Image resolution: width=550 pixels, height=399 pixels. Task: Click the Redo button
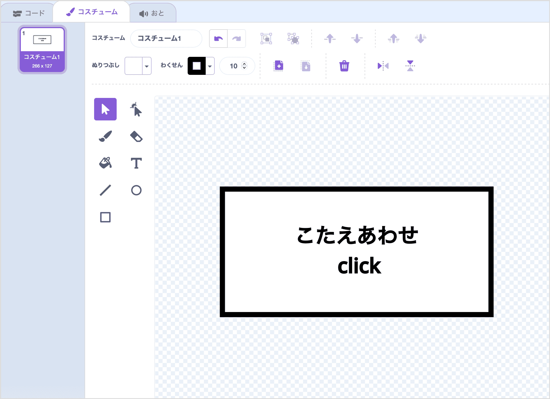[236, 39]
